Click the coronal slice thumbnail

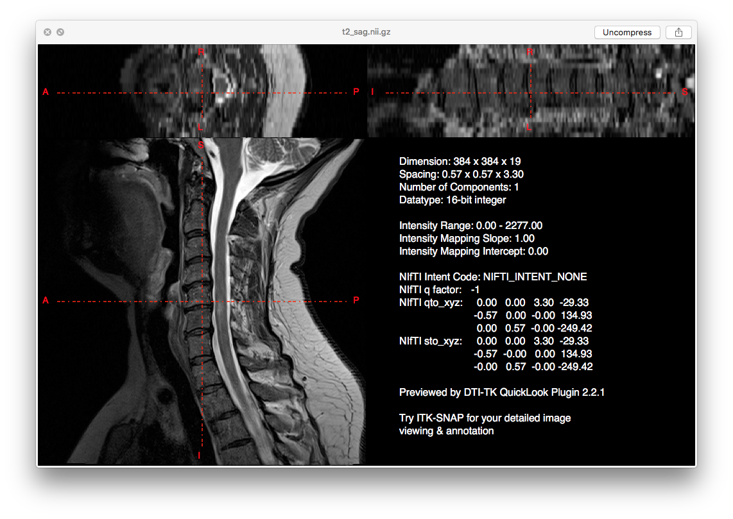[530, 90]
